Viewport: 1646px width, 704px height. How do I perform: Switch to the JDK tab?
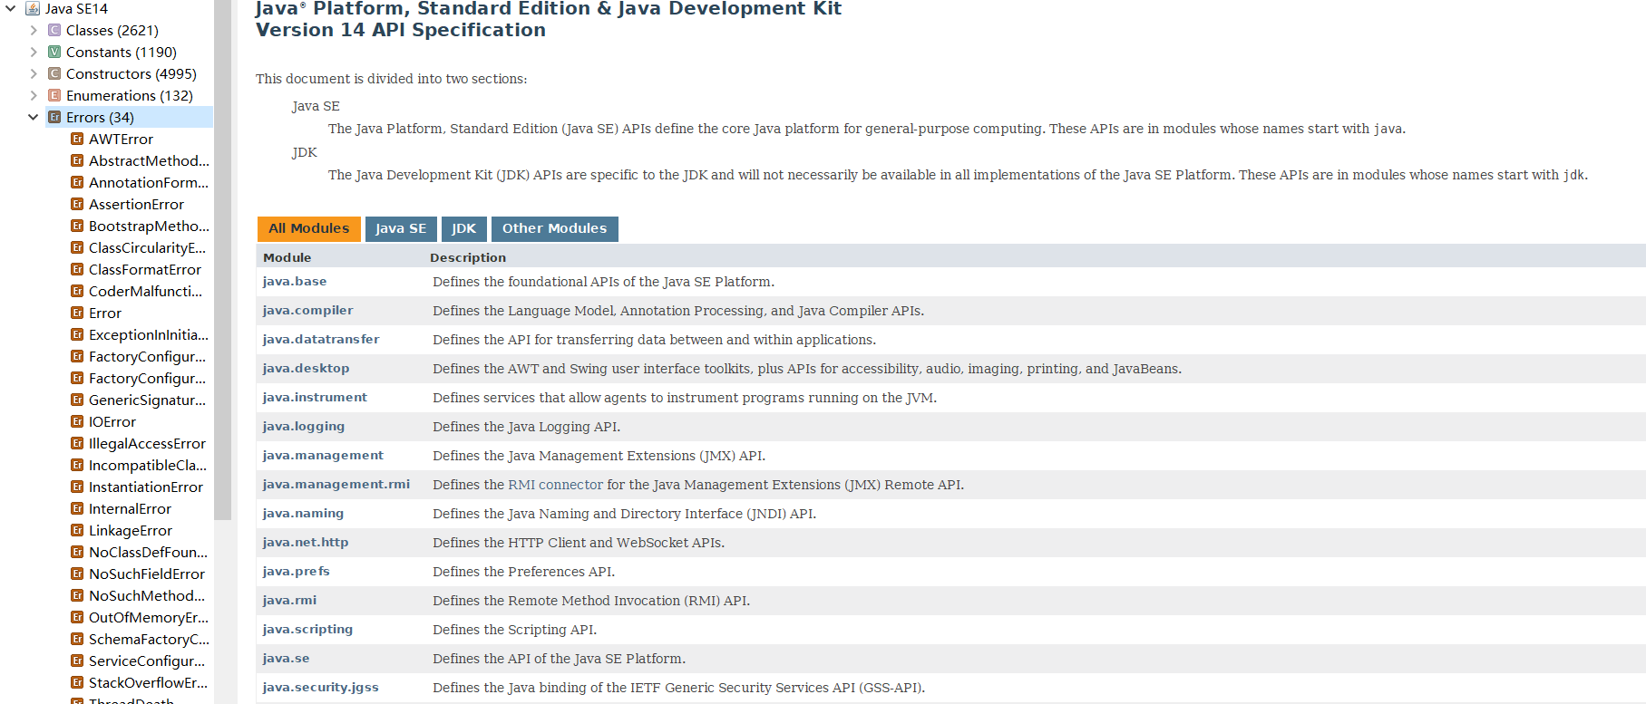click(x=464, y=228)
